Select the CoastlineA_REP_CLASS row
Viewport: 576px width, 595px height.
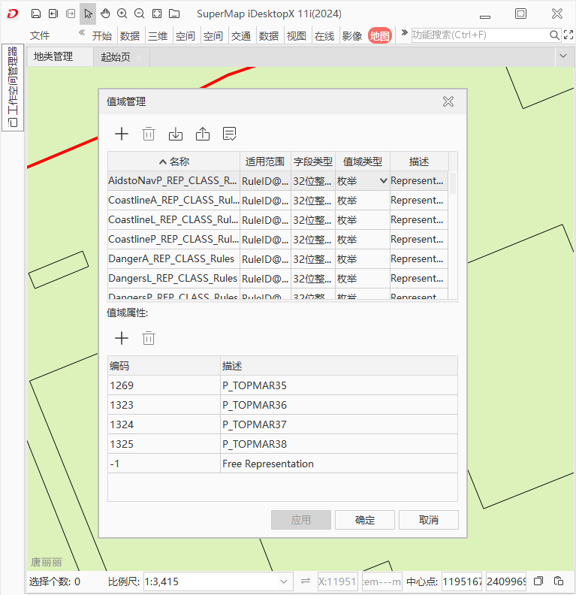tap(173, 201)
